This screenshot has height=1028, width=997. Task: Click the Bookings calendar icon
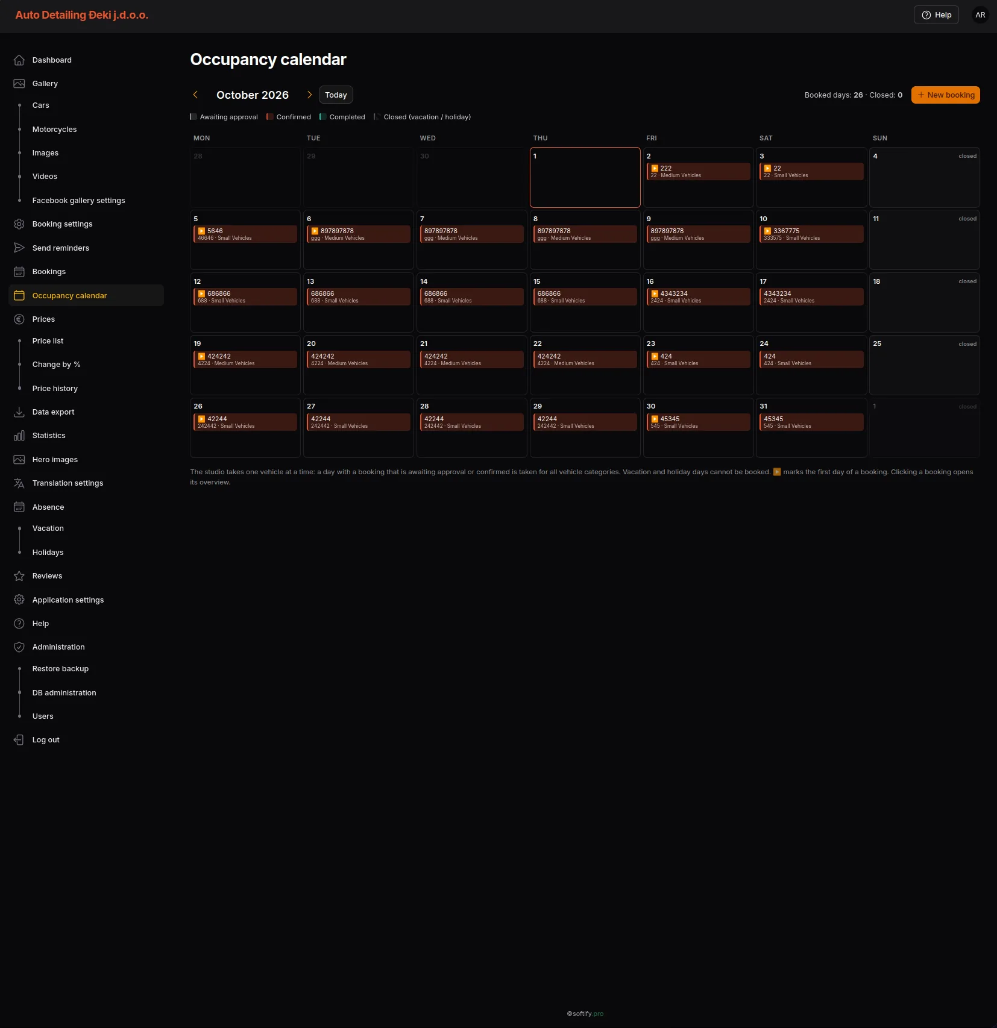click(19, 272)
